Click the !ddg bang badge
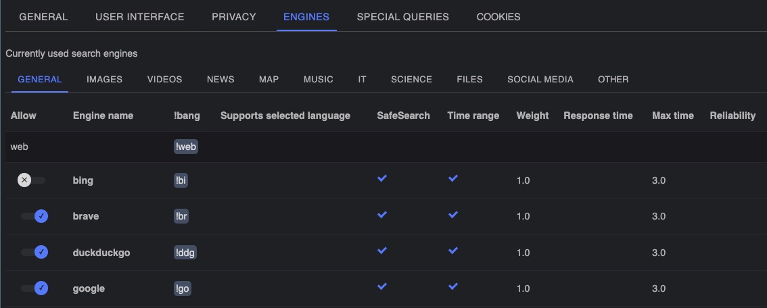 185,253
